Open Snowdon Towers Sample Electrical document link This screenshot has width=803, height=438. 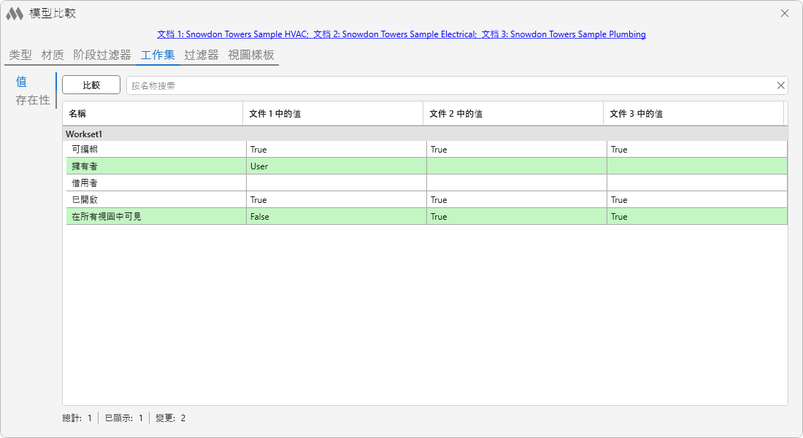[x=395, y=34]
